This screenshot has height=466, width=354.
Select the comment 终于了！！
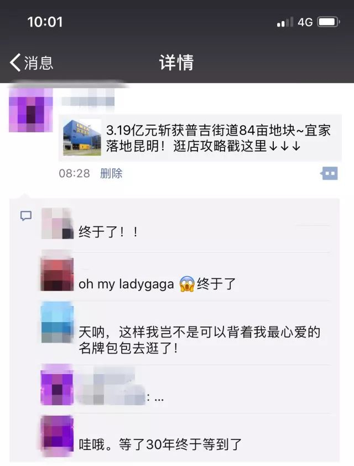108,232
